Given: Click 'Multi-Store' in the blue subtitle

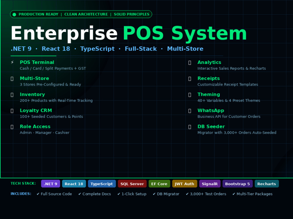Looking at the screenshot, I should point(185,49).
